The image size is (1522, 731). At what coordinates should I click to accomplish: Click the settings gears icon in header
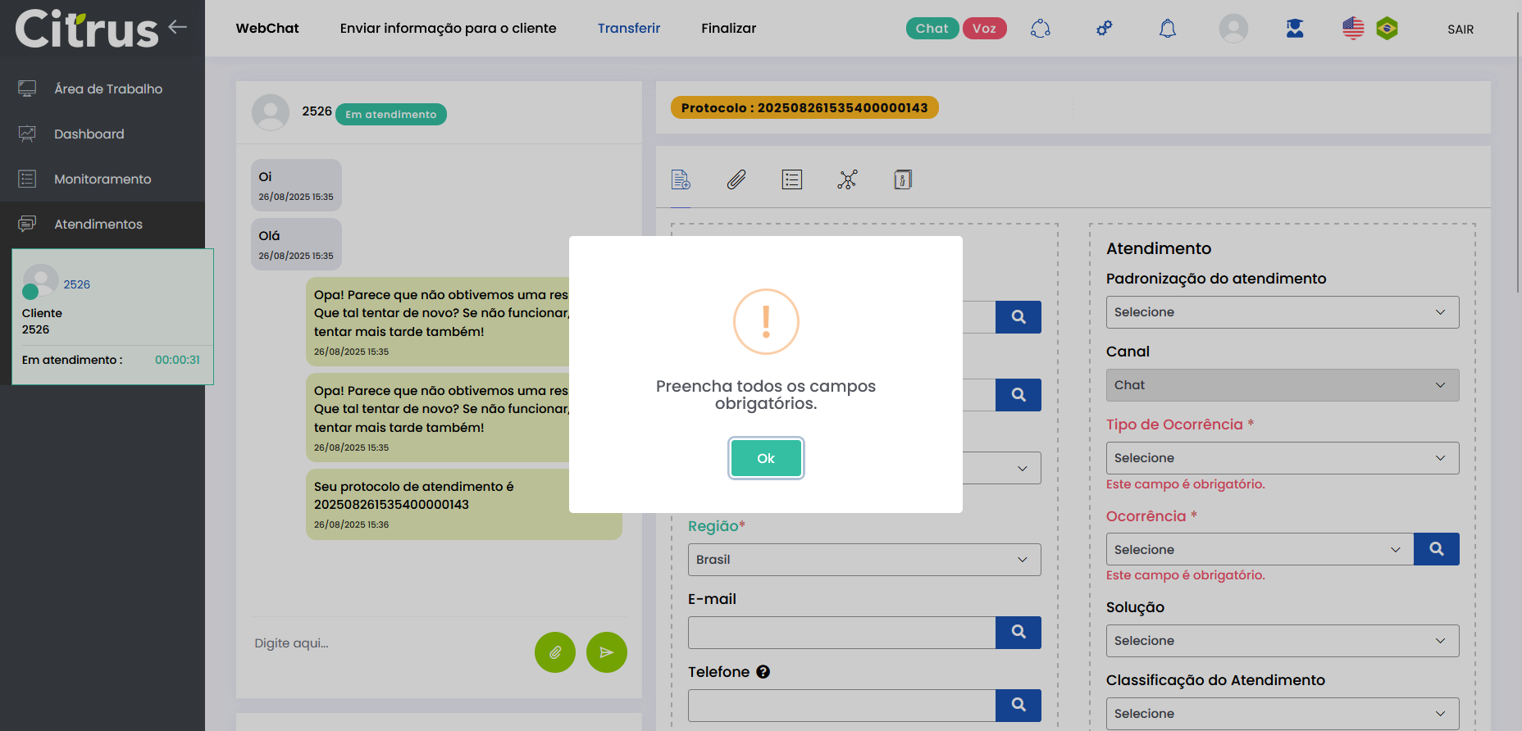pyautogui.click(x=1104, y=29)
